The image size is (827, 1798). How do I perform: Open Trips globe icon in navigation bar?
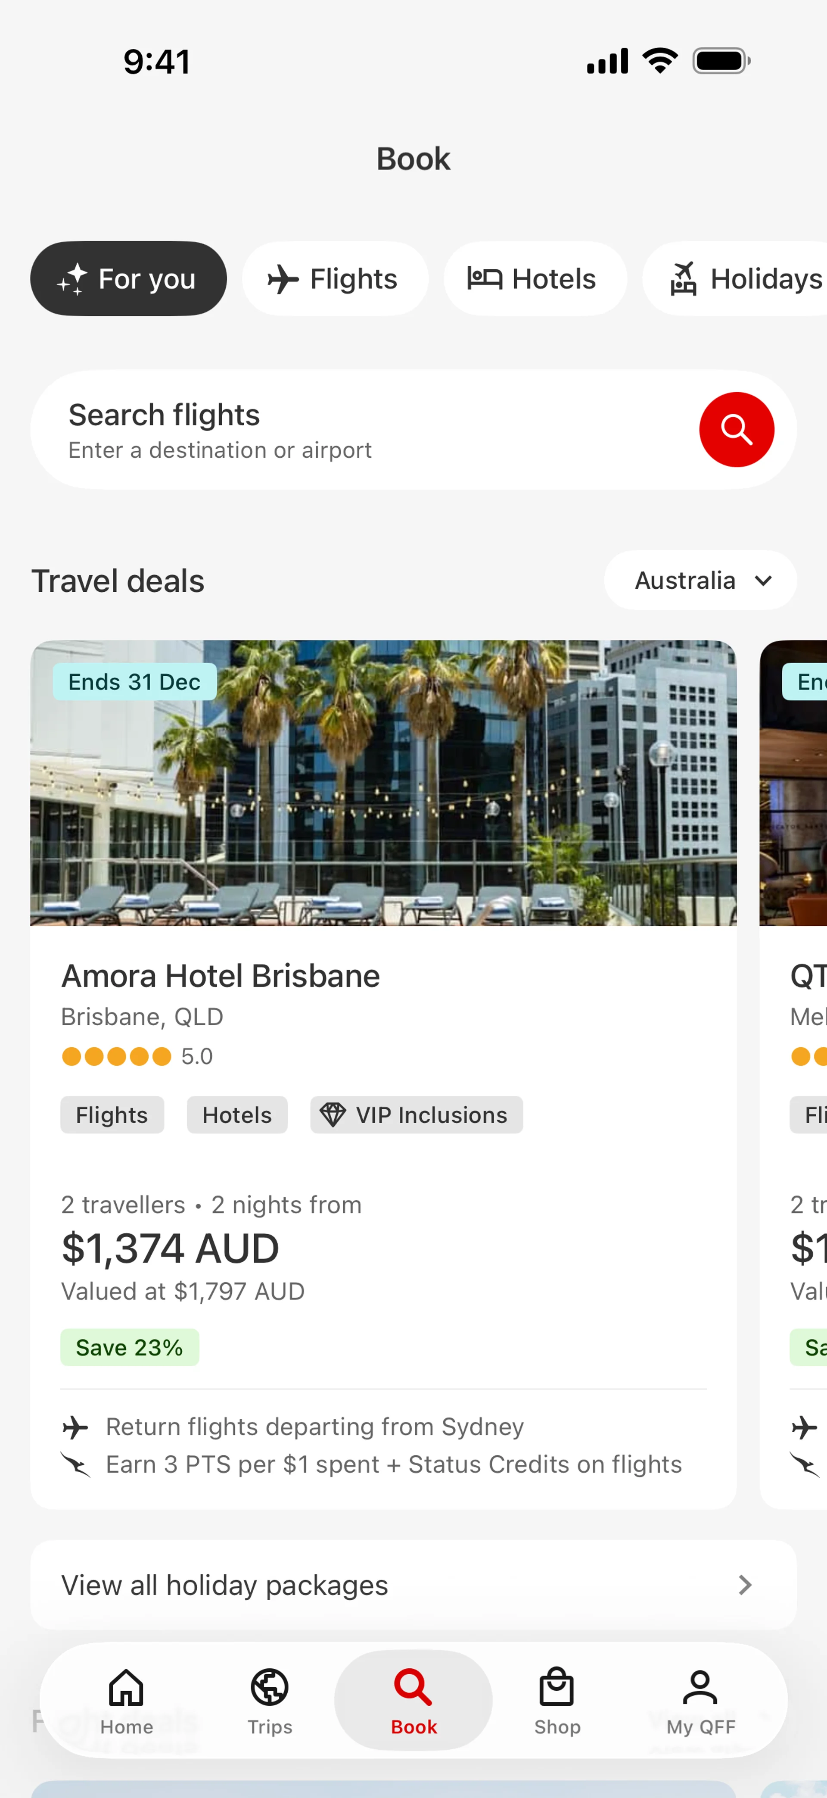coord(270,1689)
